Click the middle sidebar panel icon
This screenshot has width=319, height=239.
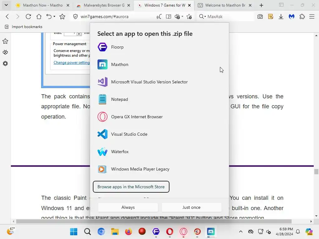tap(5, 52)
